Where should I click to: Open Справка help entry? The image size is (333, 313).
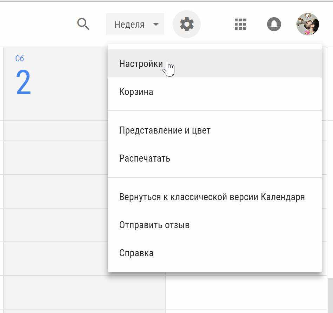click(137, 253)
